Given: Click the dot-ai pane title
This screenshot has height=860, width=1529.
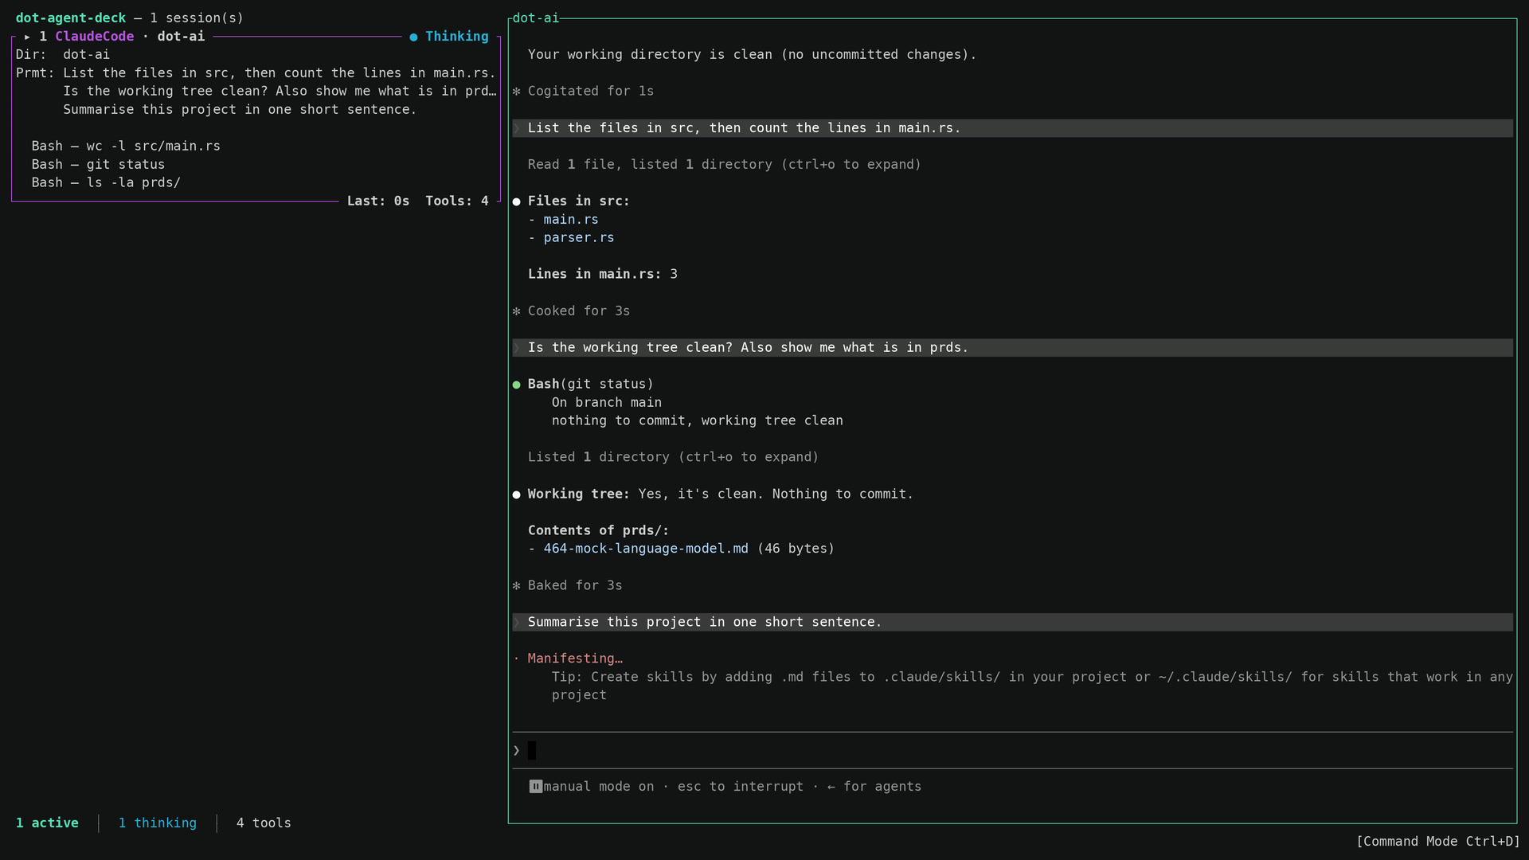Looking at the screenshot, I should pos(536,18).
